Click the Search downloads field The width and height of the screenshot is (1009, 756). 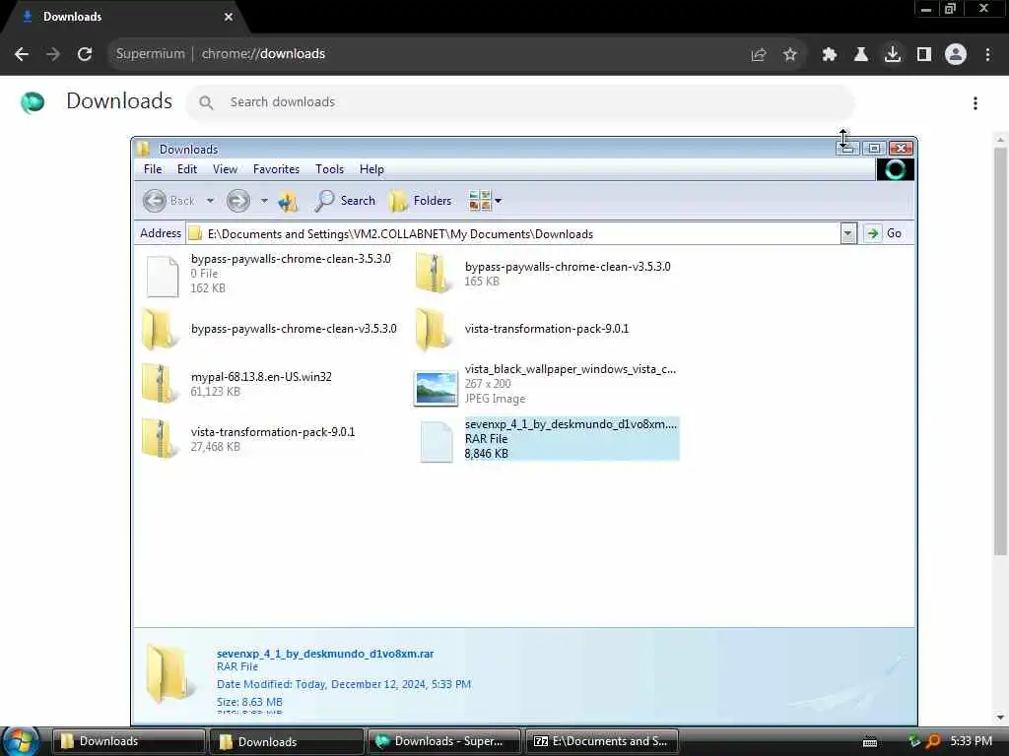point(520,102)
